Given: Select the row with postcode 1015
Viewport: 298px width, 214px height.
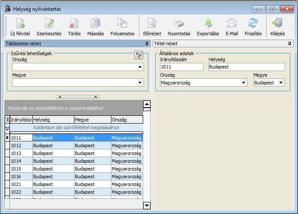Looking at the screenshot, I should coord(77,169).
